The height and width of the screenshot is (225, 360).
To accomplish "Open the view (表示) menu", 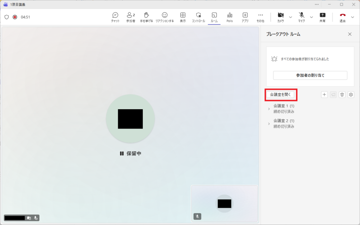I will 183,17.
